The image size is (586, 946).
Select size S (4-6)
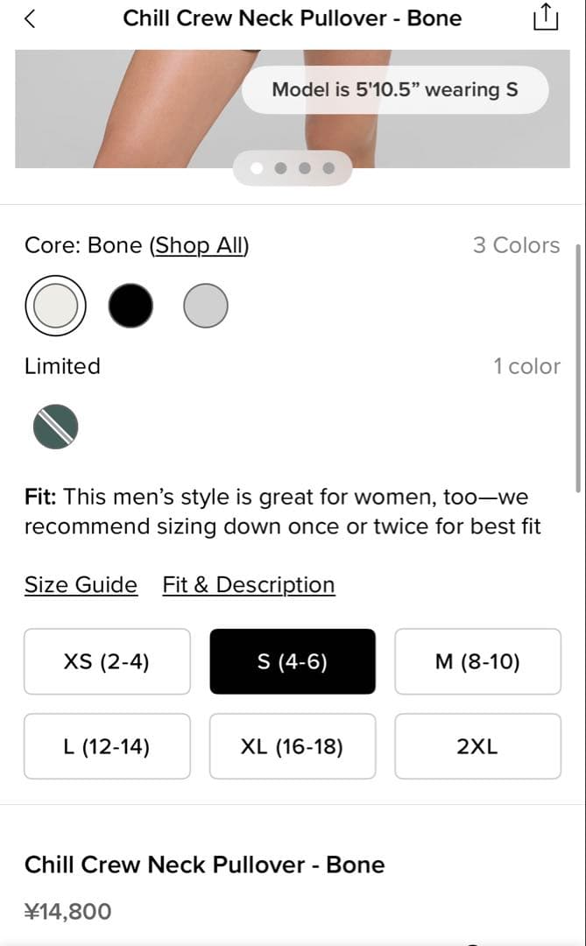coord(293,661)
